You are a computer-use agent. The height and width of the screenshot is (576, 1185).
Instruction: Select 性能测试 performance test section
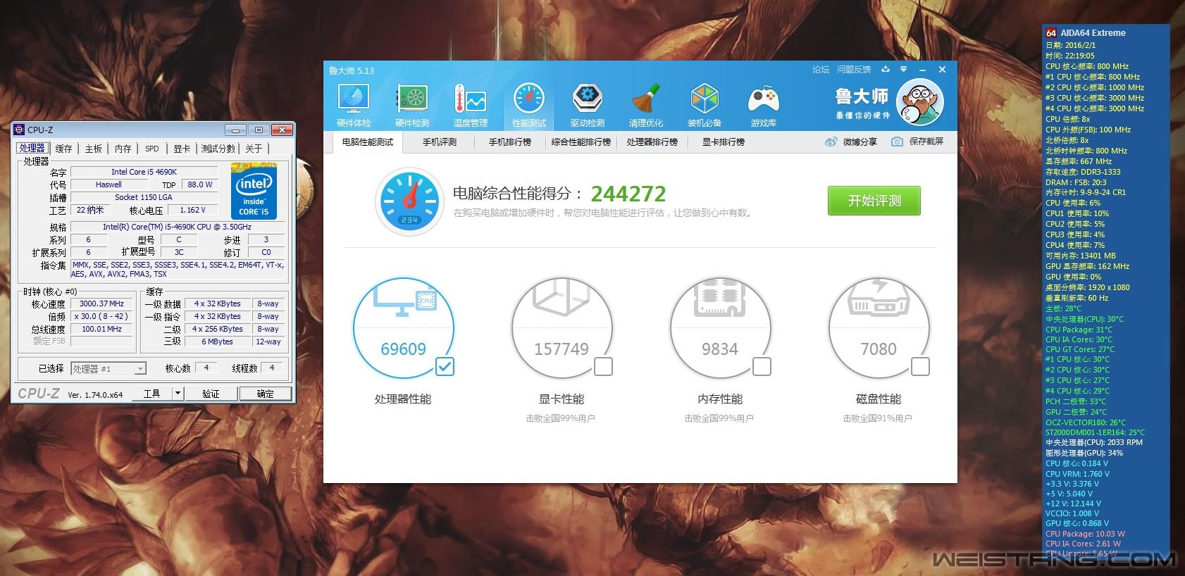[x=529, y=106]
